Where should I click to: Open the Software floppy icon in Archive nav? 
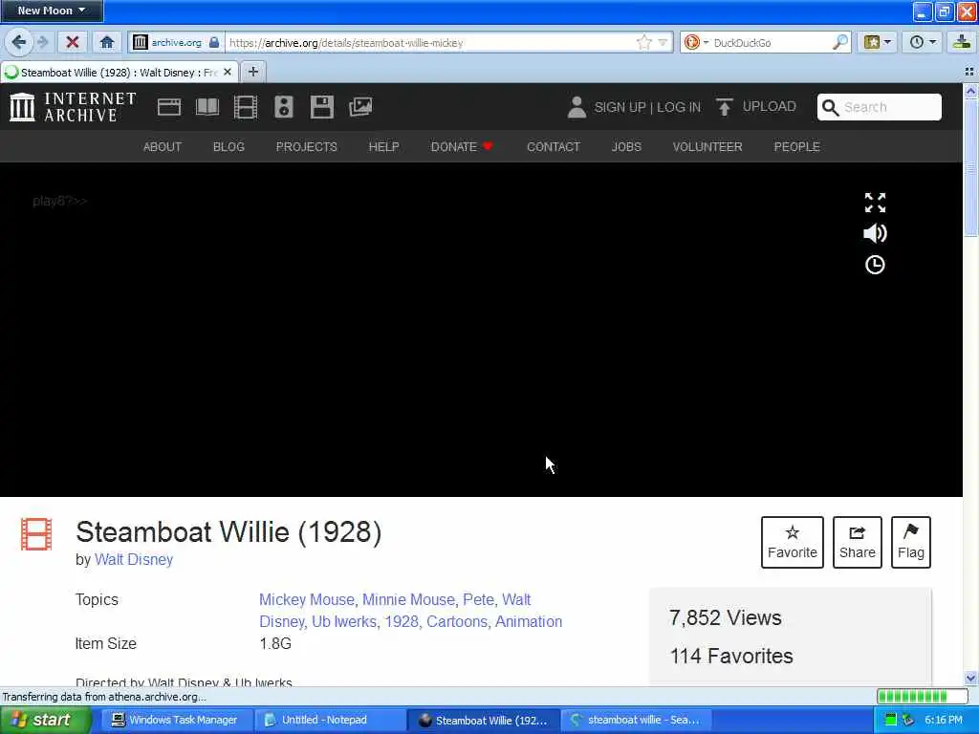tap(322, 107)
